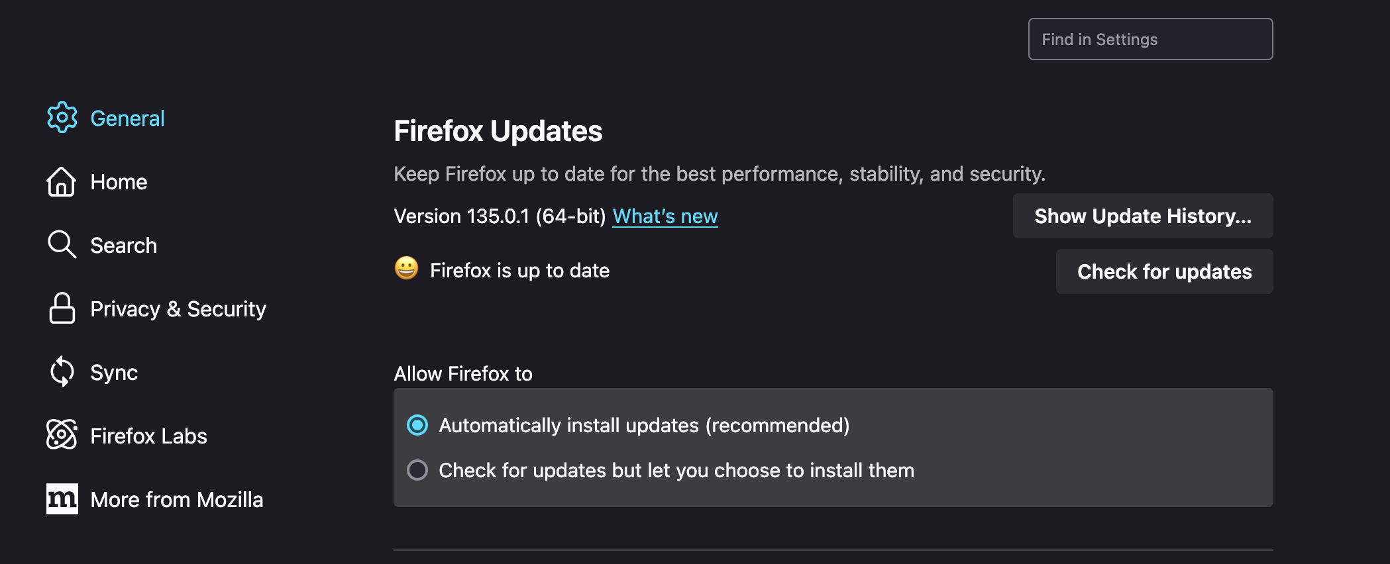Open the Search settings section
The width and height of the screenshot is (1390, 564).
click(123, 245)
